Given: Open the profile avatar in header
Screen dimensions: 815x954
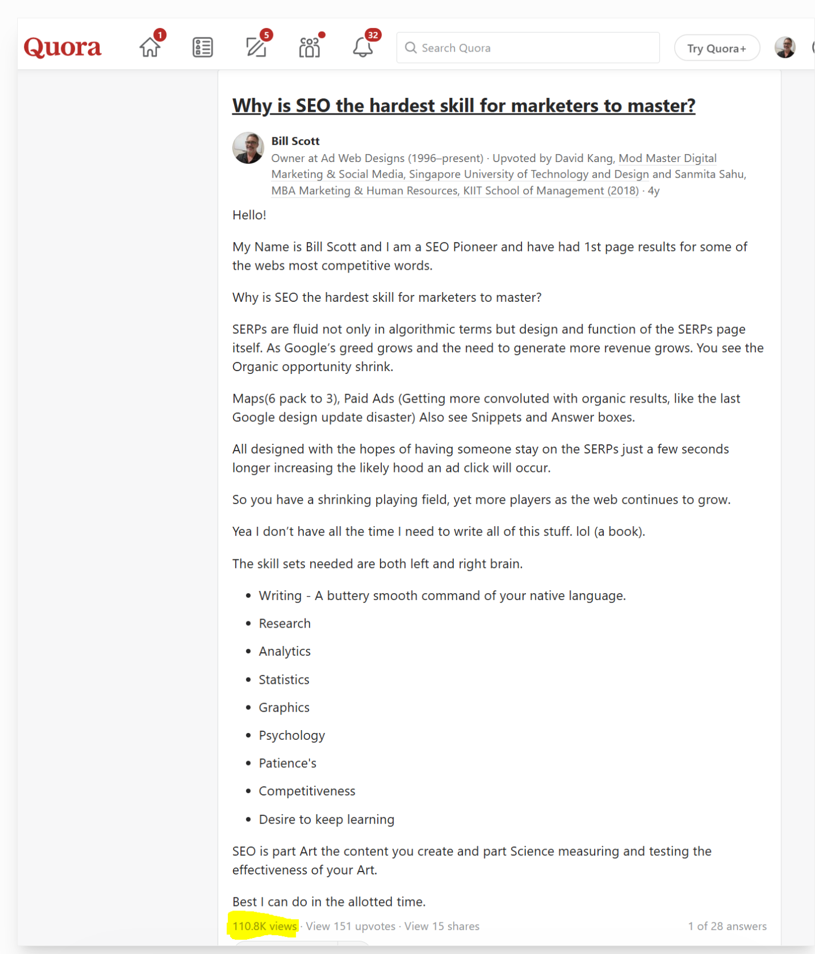Looking at the screenshot, I should tap(785, 48).
